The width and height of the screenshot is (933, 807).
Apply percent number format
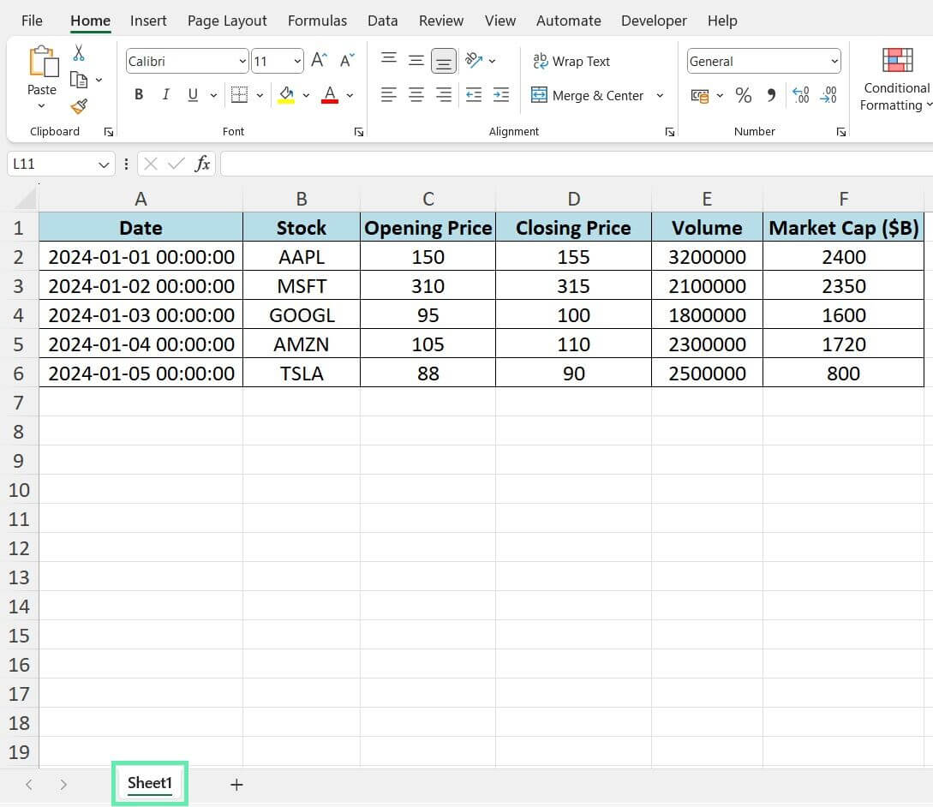coord(743,95)
